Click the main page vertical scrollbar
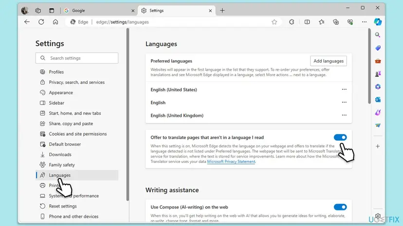Viewport: 403px width, 226px height. click(369, 66)
